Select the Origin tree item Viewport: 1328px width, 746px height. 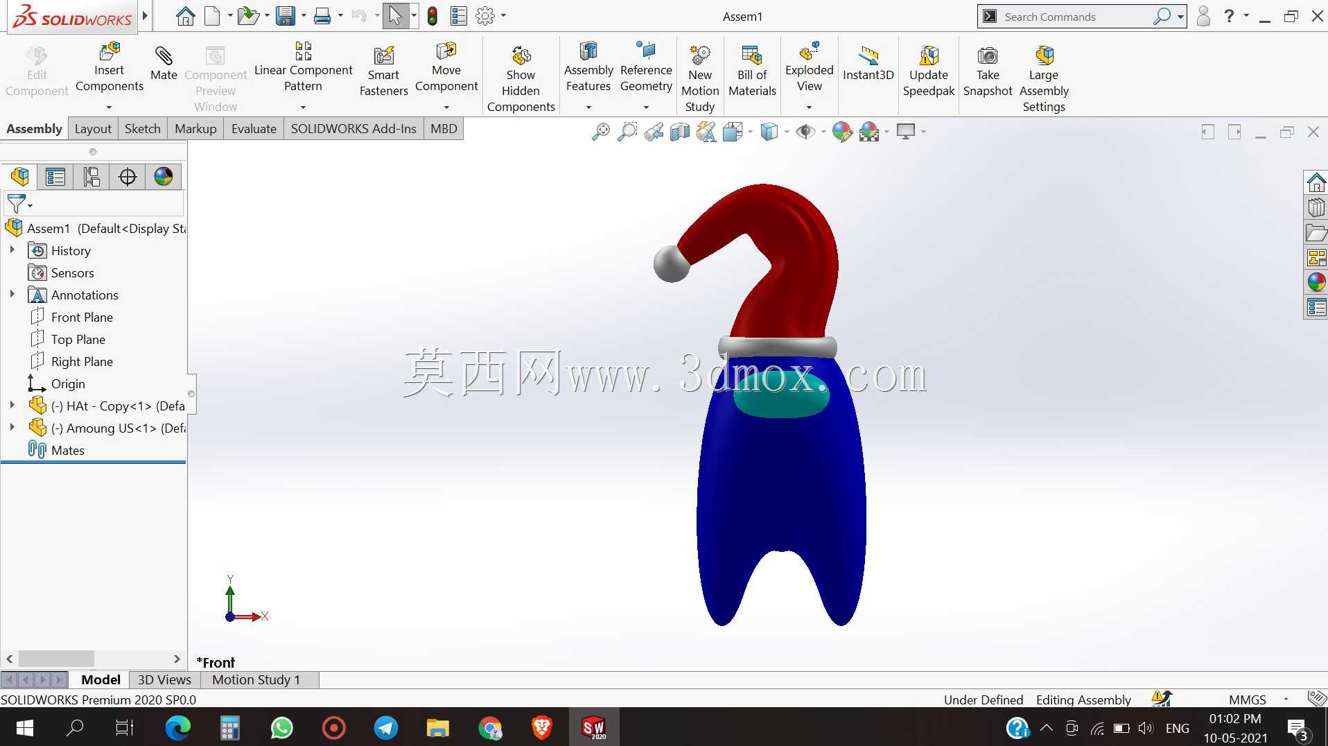pyautogui.click(x=68, y=383)
